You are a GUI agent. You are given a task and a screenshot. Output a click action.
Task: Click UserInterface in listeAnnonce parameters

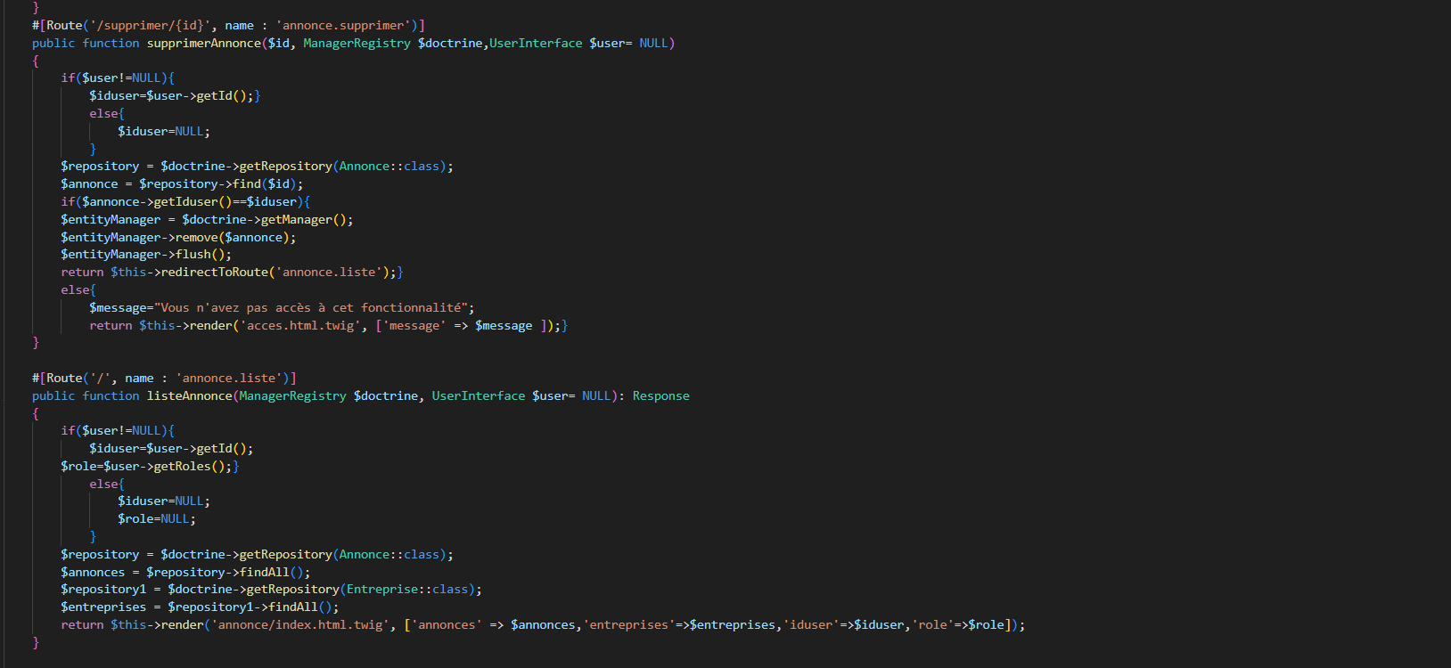(479, 395)
